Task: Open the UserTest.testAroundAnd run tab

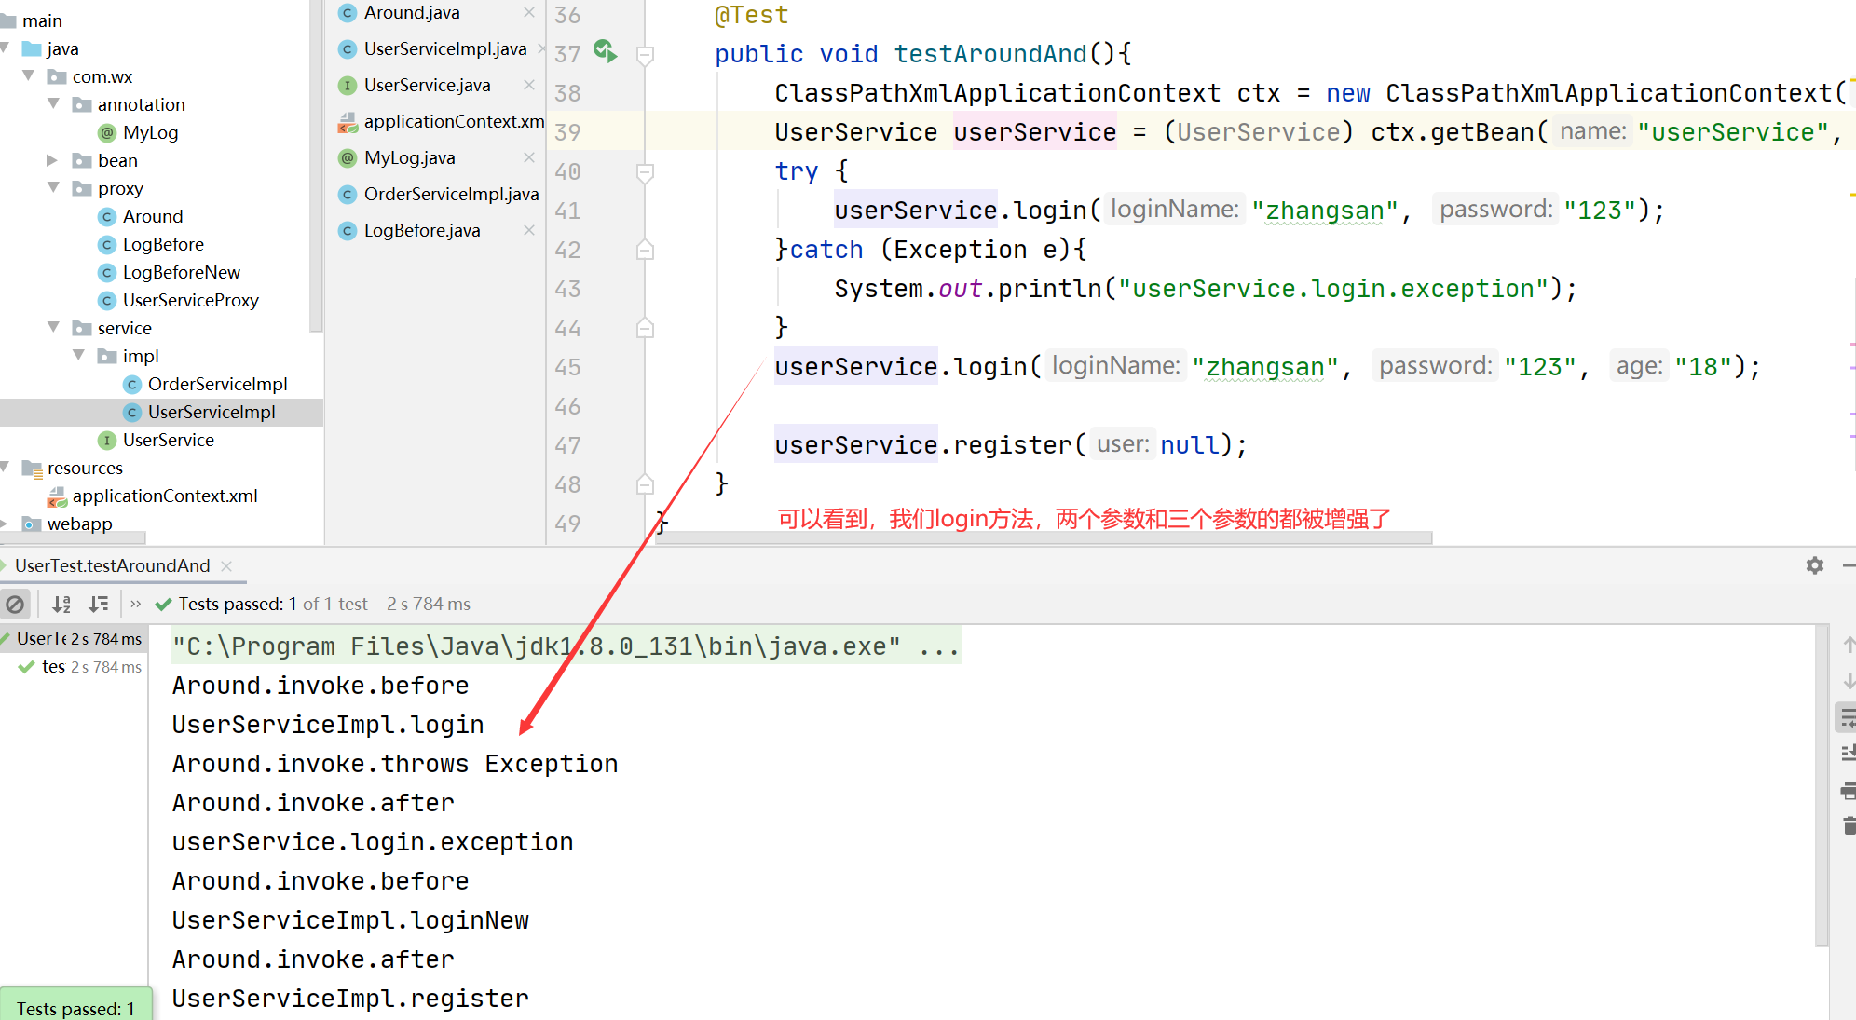Action: (112, 565)
